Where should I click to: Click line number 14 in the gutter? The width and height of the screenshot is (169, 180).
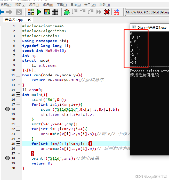point(13,90)
